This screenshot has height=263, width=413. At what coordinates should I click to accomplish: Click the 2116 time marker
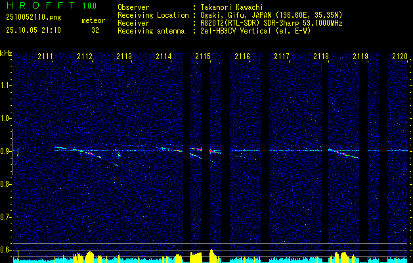(242, 57)
